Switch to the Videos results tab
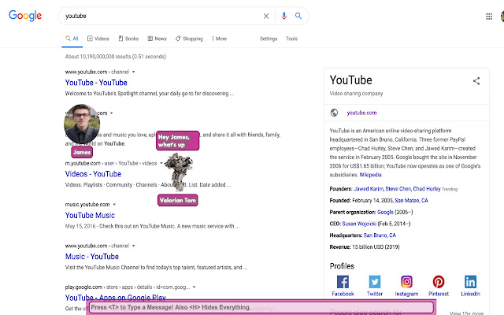 tap(98, 39)
